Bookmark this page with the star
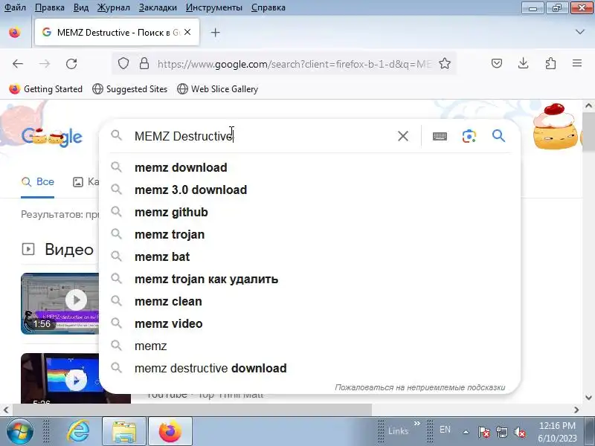This screenshot has width=595, height=446. [x=445, y=63]
